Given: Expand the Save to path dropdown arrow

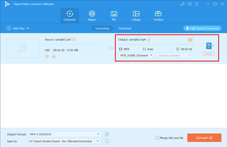Looking at the screenshot, I should point(98,141).
